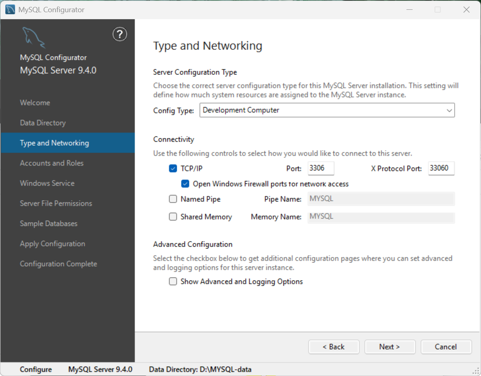This screenshot has height=376, width=481.
Task: Click the MySQL Configurator title bar icon
Action: pos(10,9)
